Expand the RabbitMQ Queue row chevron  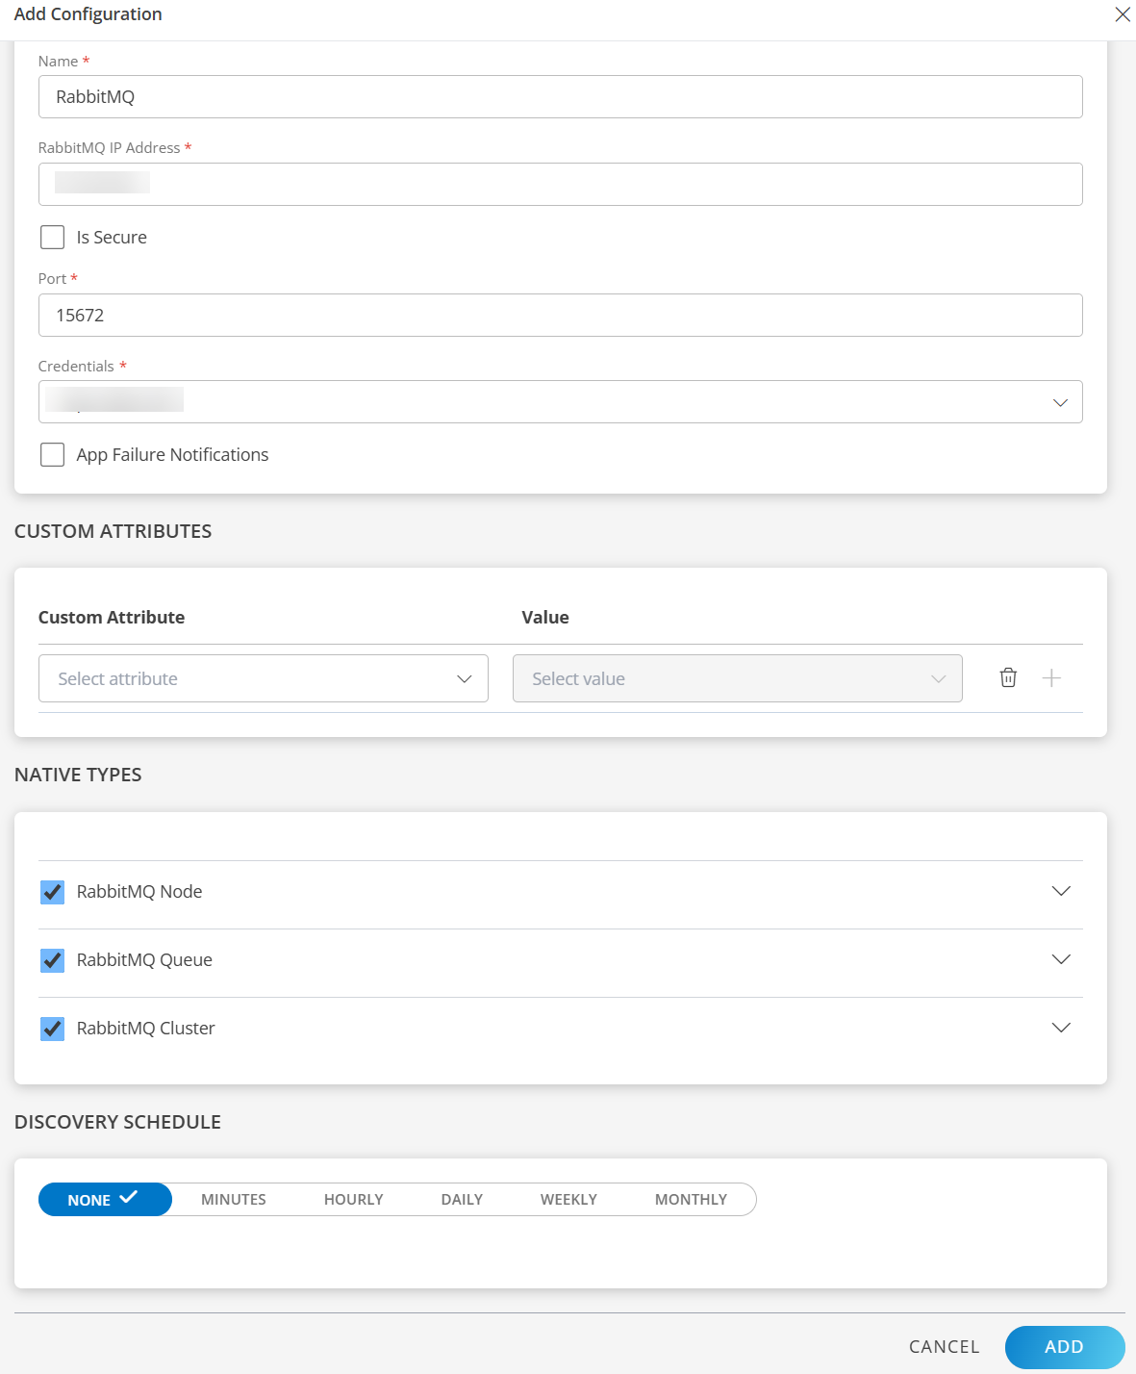pyautogui.click(x=1061, y=959)
